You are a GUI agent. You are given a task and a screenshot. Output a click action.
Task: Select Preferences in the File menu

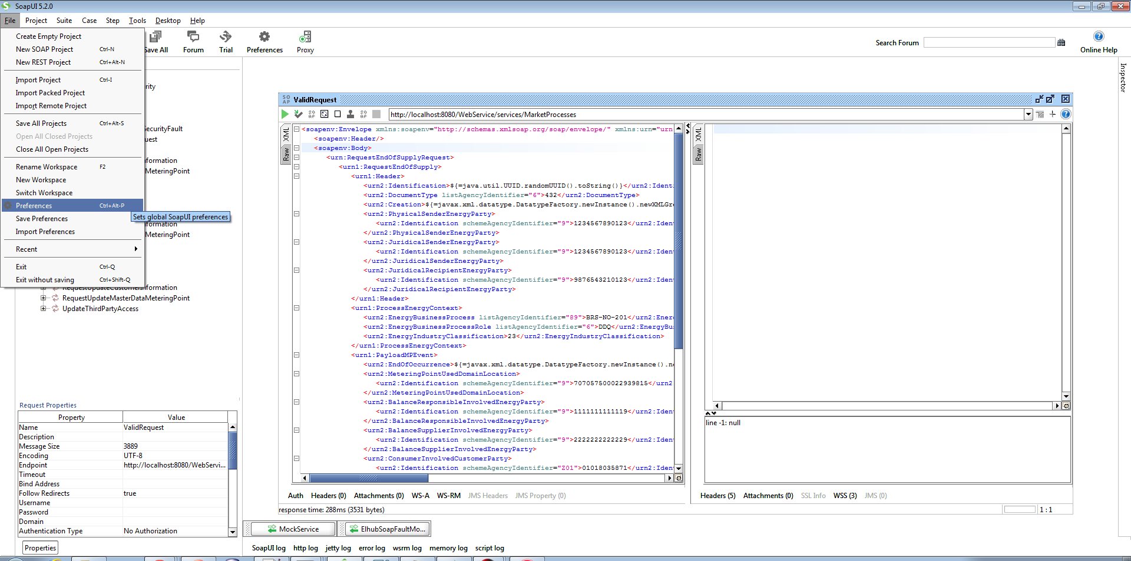click(34, 206)
